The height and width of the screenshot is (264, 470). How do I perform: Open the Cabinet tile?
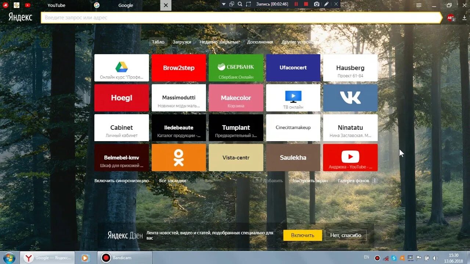tap(122, 128)
